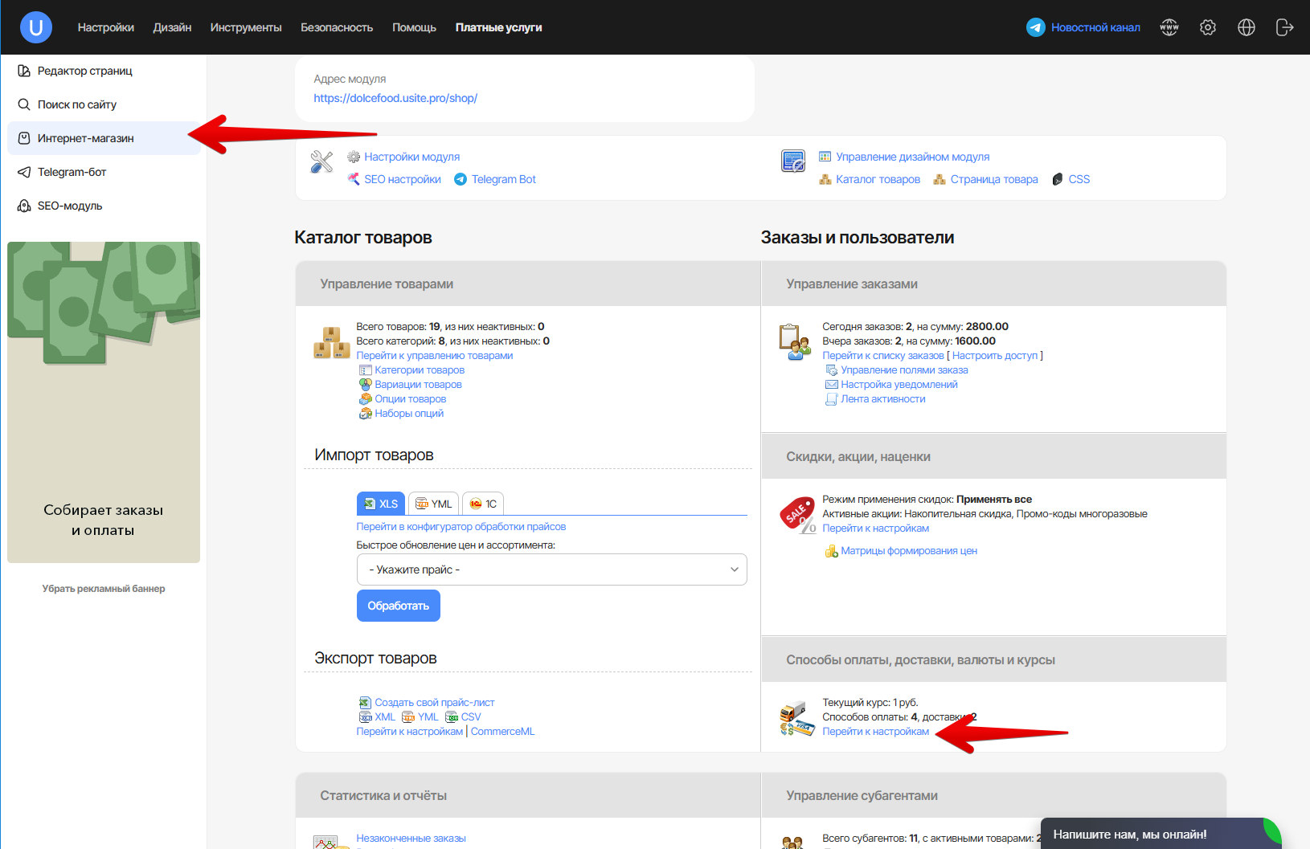Open SEO-модуль in the sidebar
This screenshot has height=849, width=1310.
pos(70,206)
